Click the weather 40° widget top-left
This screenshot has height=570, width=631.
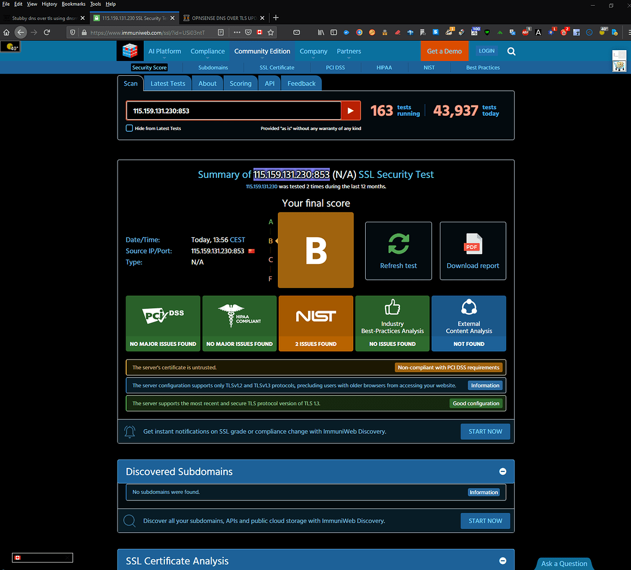[10, 47]
